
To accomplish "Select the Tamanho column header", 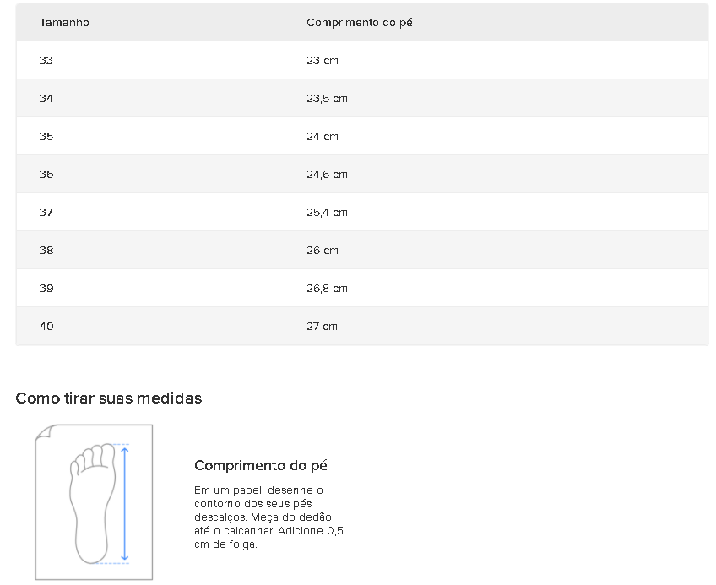I will [x=64, y=23].
